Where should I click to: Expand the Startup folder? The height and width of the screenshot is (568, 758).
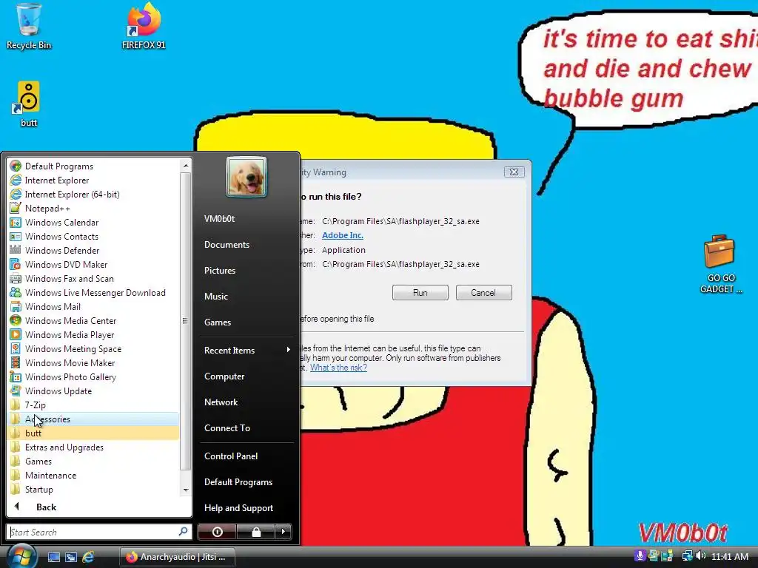[x=94, y=488]
